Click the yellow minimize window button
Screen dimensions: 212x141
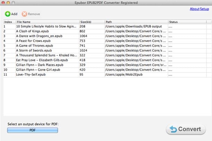[x=8, y=2]
